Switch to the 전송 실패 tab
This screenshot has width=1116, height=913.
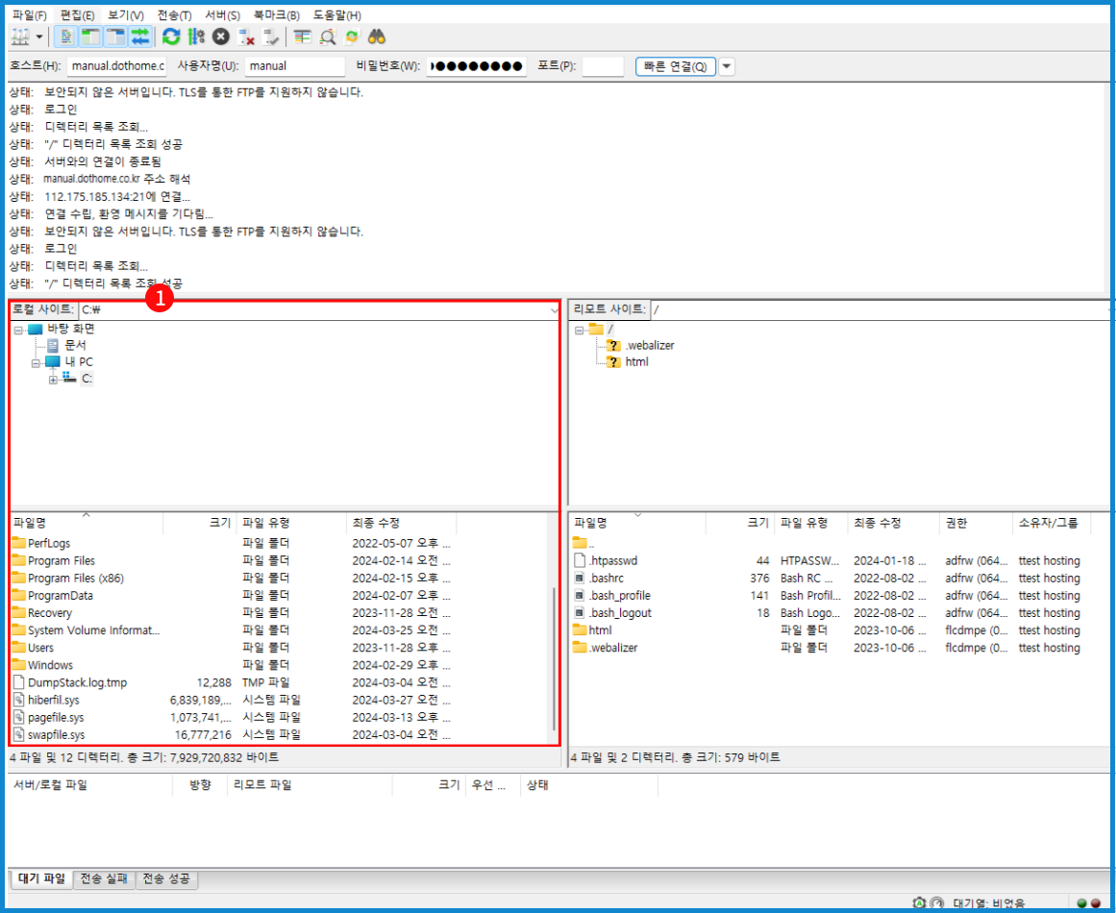point(104,878)
